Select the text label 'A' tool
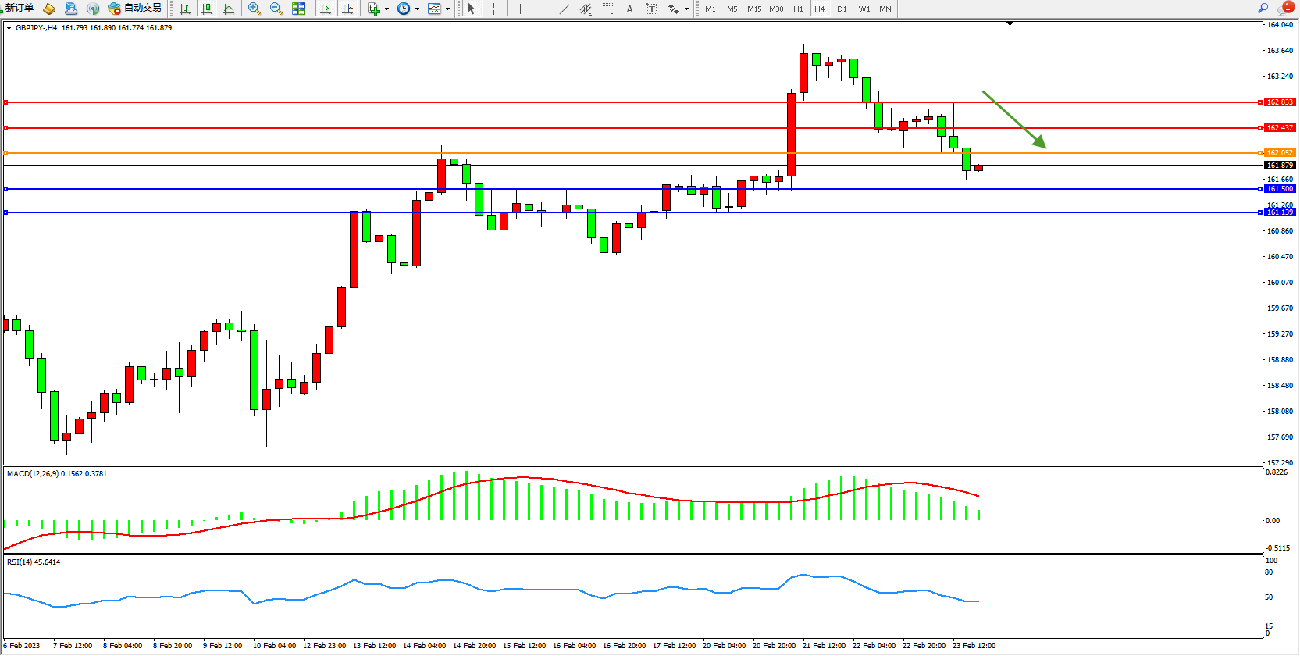The height and width of the screenshot is (656, 1300). pyautogui.click(x=629, y=9)
